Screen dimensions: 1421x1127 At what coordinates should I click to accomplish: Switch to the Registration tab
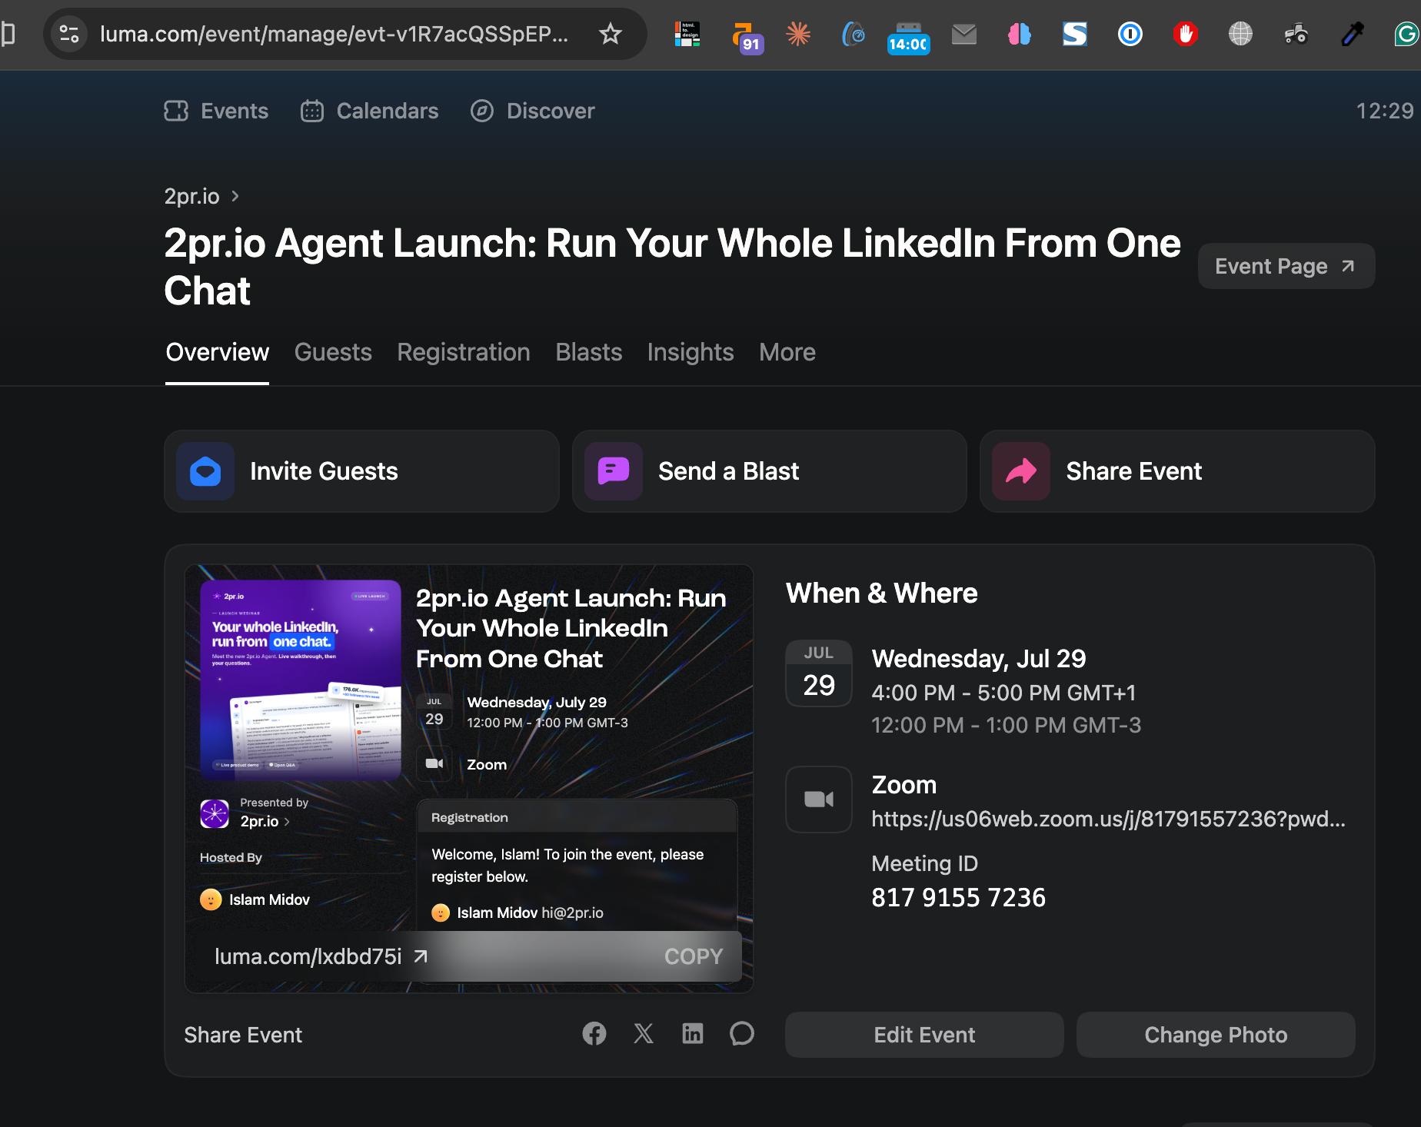464,352
